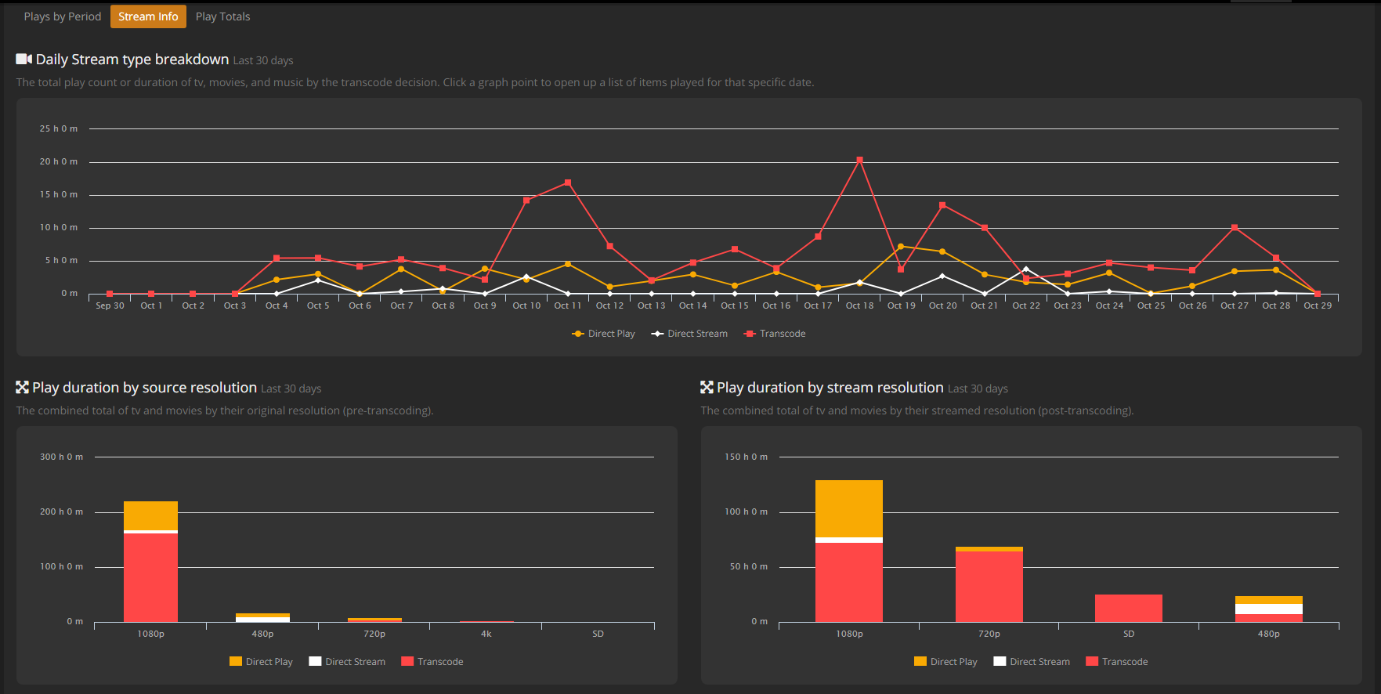Toggle Direct Stream in source resolution legend
1381x694 pixels.
tap(347, 662)
